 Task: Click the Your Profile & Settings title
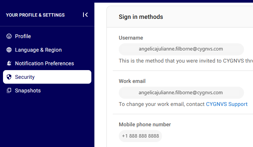point(35,15)
